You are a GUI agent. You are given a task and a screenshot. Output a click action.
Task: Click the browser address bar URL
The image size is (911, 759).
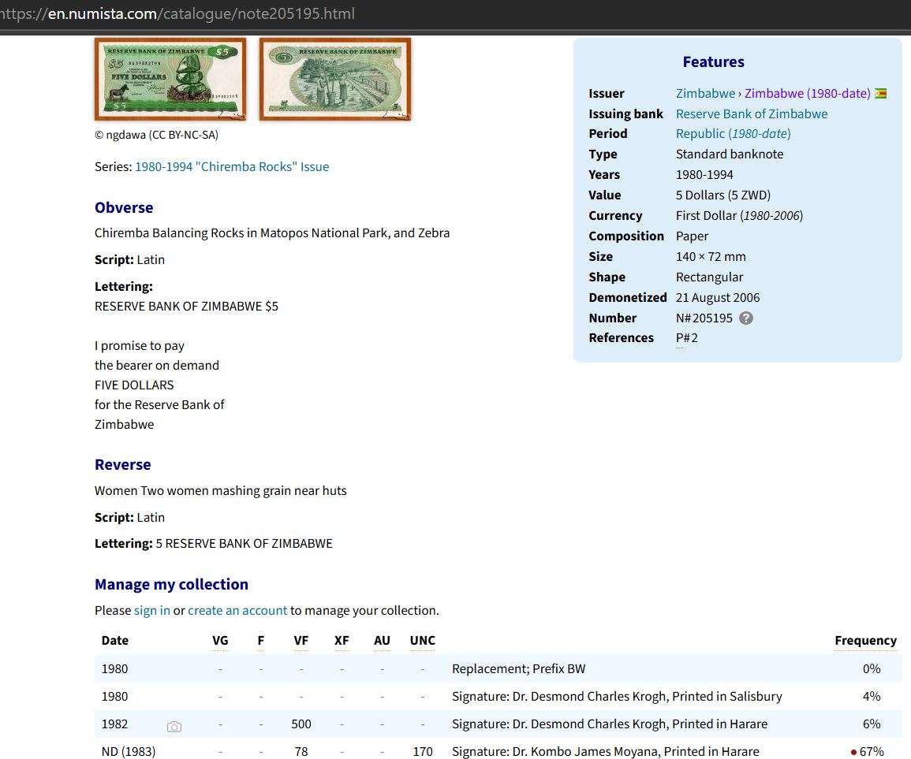pos(201,14)
